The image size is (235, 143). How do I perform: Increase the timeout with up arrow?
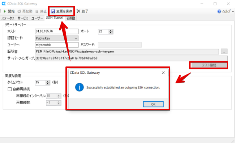48,82
